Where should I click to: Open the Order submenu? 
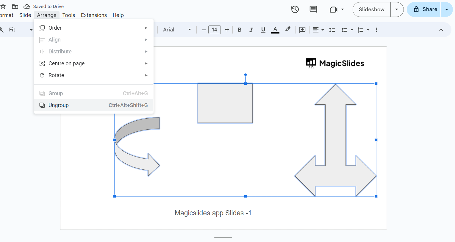coord(55,28)
